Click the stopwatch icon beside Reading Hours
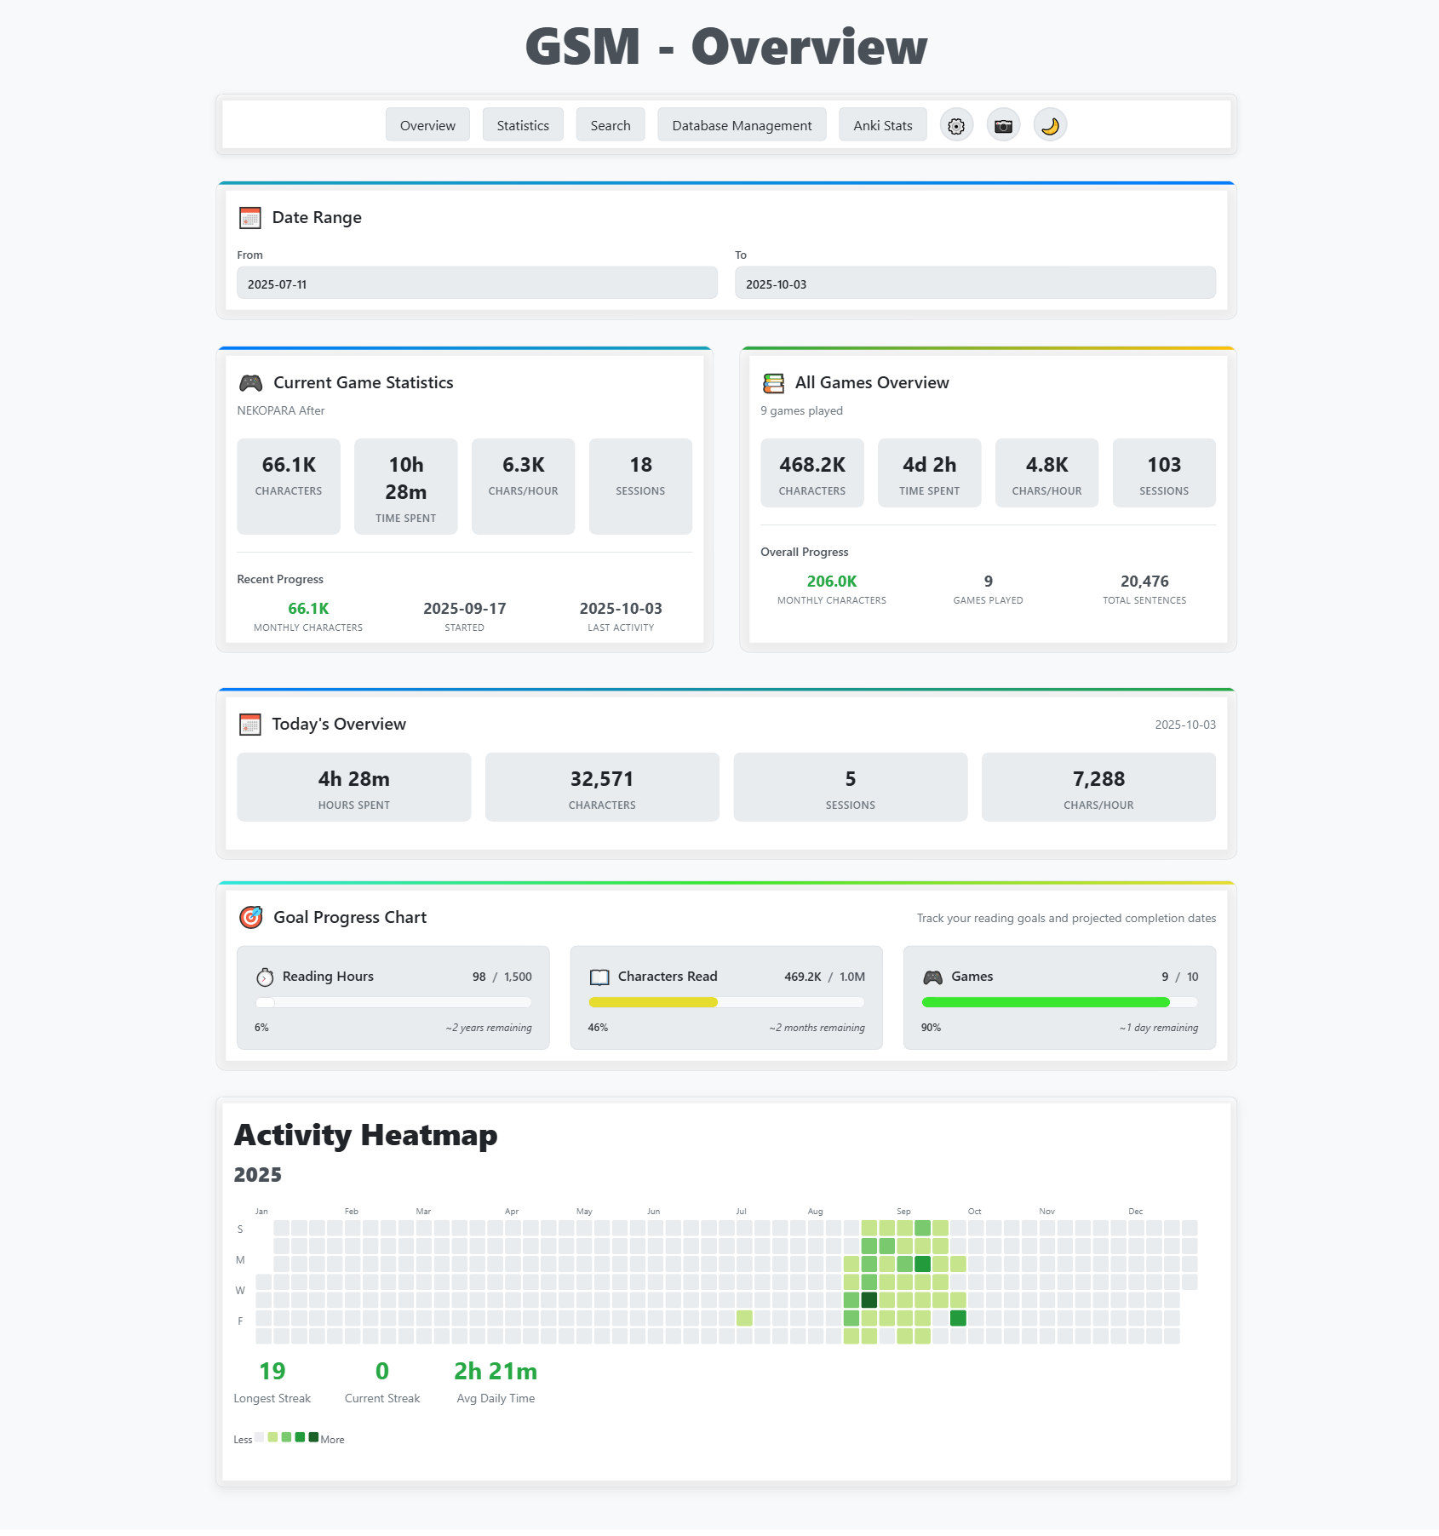1439x1536 pixels. [265, 977]
